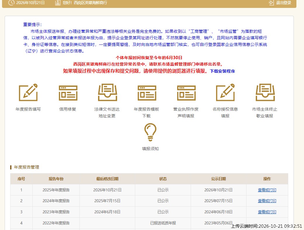This screenshot has height=230, width=304.
Task: Click the 信用修复 label text
Action: (68, 109)
